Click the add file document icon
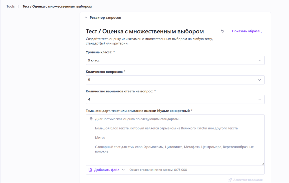Viewport: 289px width, 183px height. tap(90, 170)
